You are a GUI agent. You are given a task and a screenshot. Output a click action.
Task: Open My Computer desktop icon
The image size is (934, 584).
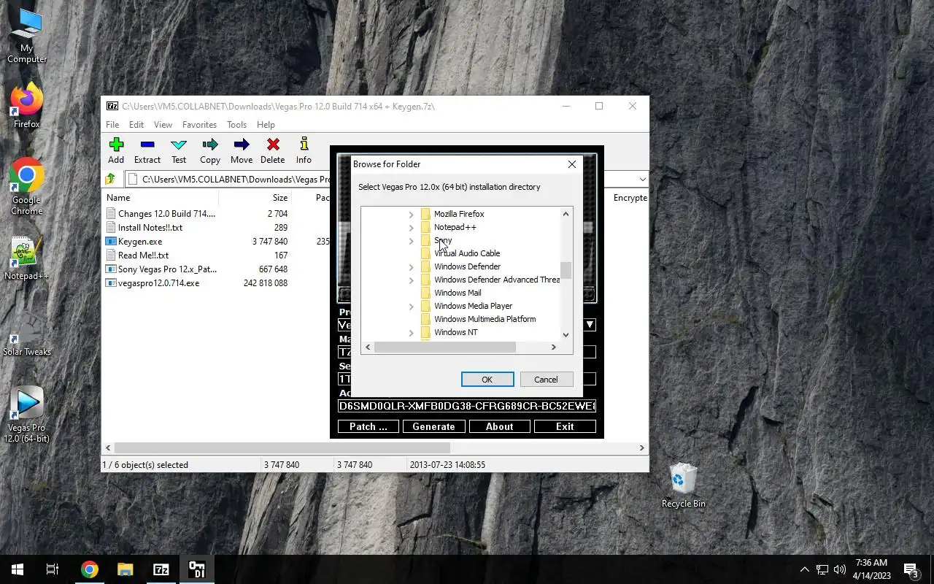point(27,36)
